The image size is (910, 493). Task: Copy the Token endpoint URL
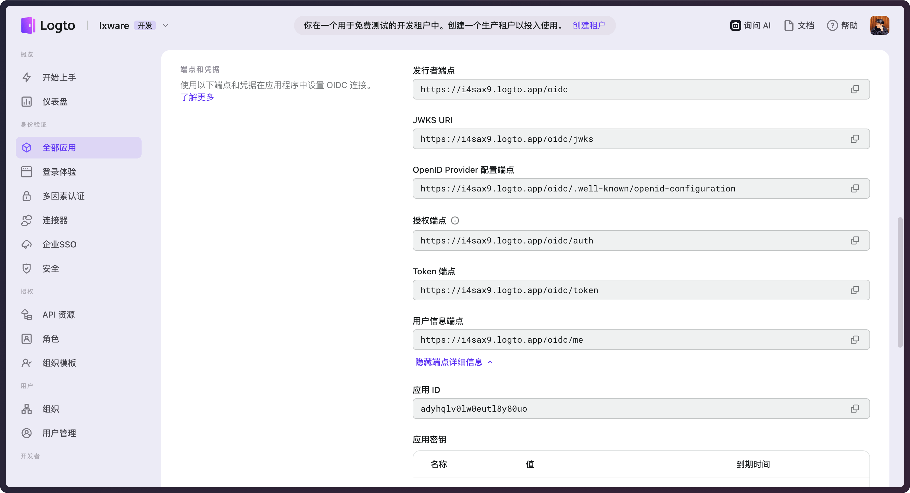855,290
